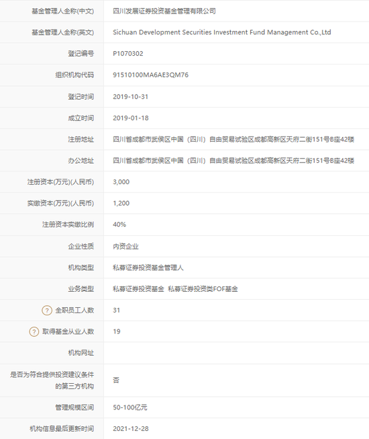
Task: Click the help icon beside 取得基金从业人数
Action: 34,331
